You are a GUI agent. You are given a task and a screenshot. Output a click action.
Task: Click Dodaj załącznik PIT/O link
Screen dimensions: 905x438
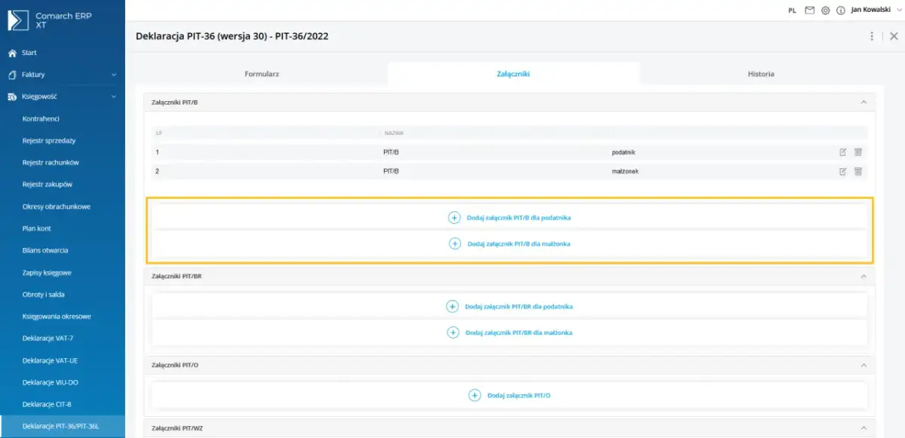pyautogui.click(x=519, y=395)
